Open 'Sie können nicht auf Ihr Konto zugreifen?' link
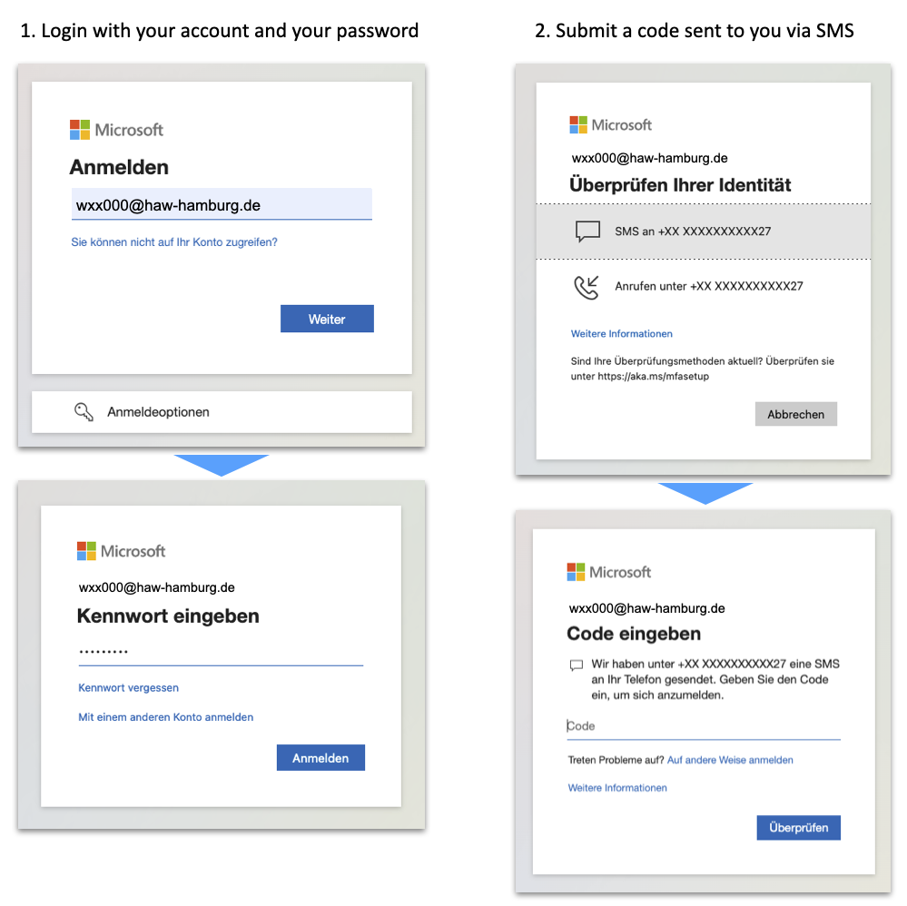This screenshot has width=907, height=906. [174, 242]
